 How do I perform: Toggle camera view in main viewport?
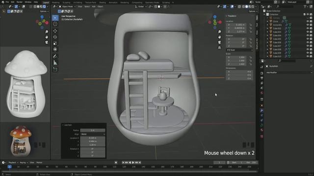219,42
